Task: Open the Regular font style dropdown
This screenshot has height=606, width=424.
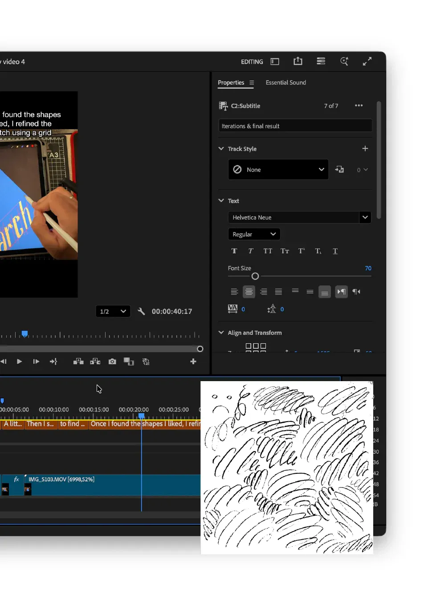Action: click(x=254, y=234)
